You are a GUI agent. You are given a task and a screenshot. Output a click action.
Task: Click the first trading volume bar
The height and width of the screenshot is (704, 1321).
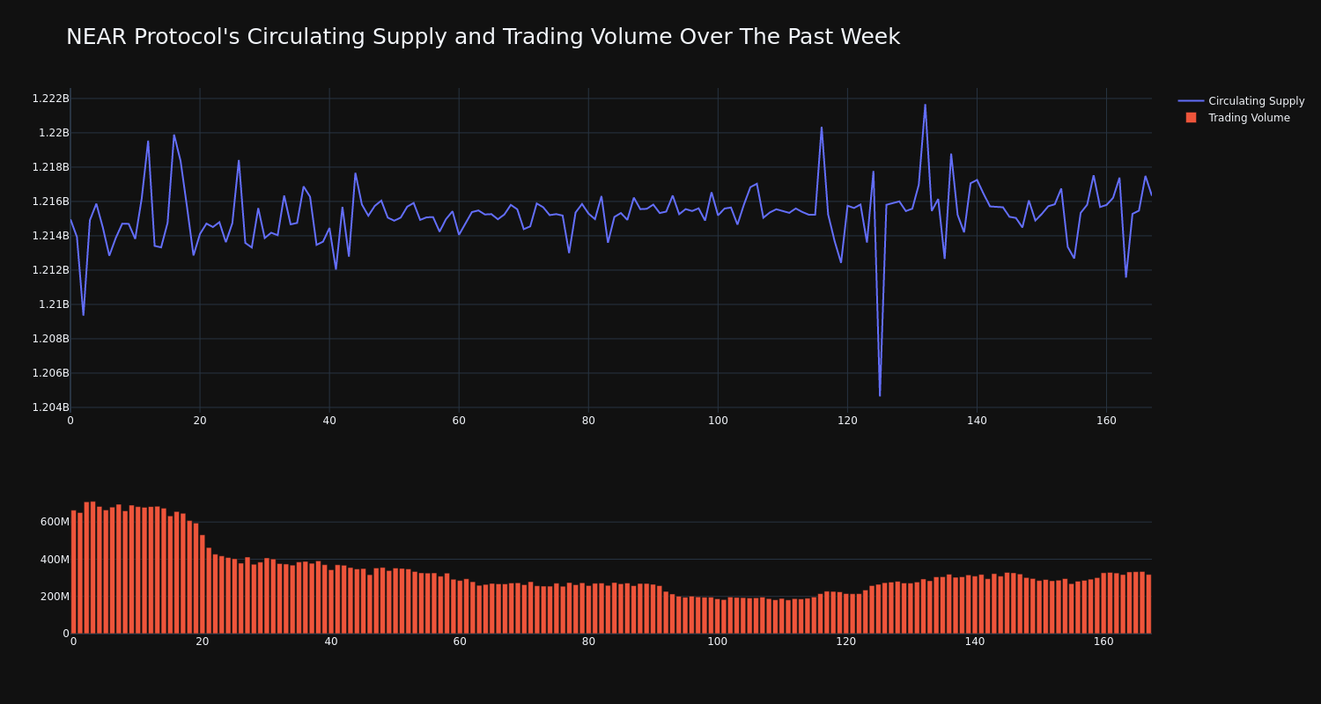[x=73, y=572]
